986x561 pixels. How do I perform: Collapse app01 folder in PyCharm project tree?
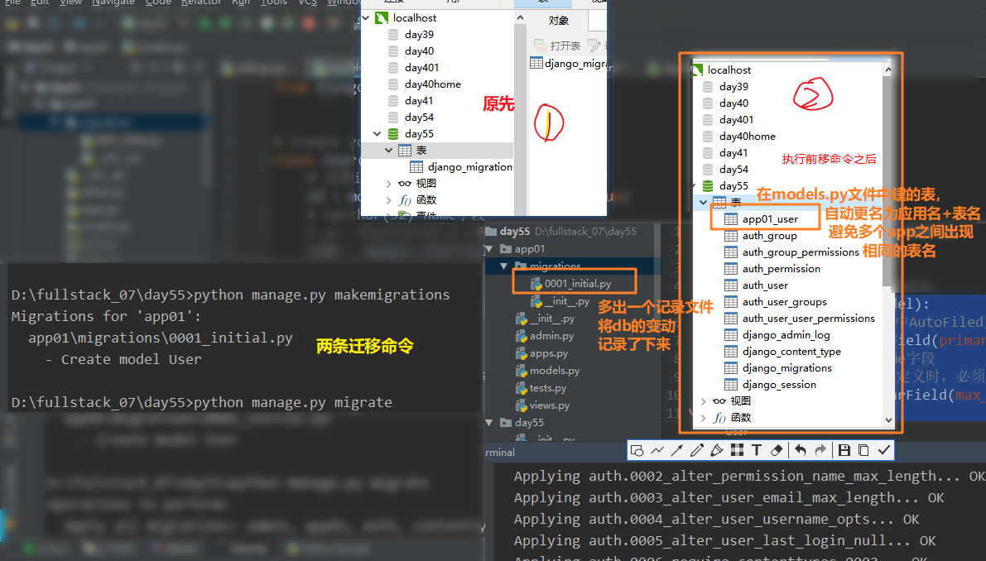[x=489, y=249]
